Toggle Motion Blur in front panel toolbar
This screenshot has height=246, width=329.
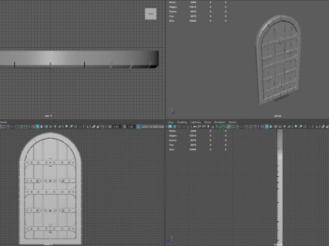[71, 126]
